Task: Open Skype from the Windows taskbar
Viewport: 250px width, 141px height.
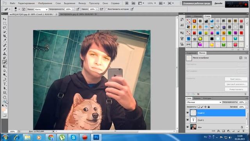Action: click(x=73, y=137)
